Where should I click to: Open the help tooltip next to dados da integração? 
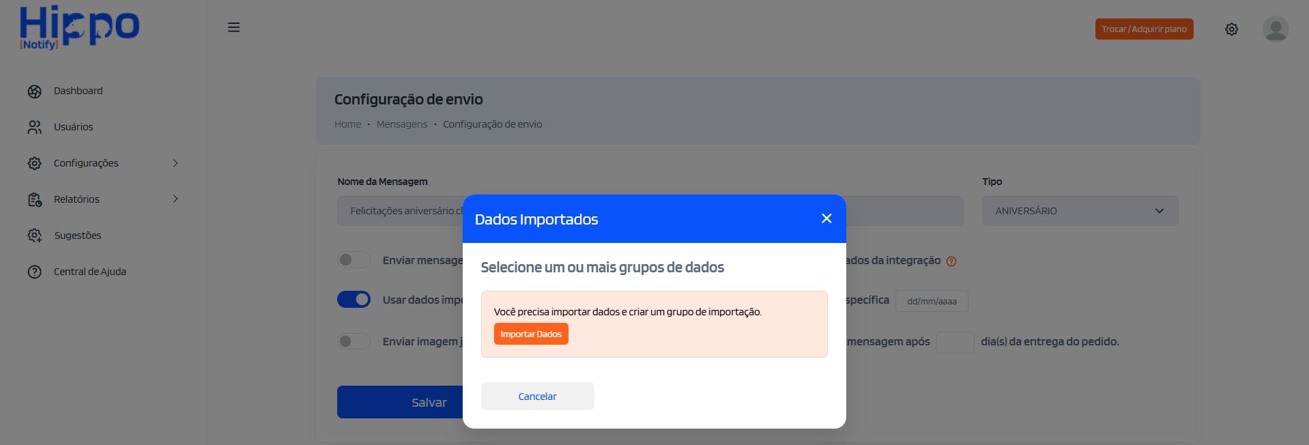pos(953,261)
